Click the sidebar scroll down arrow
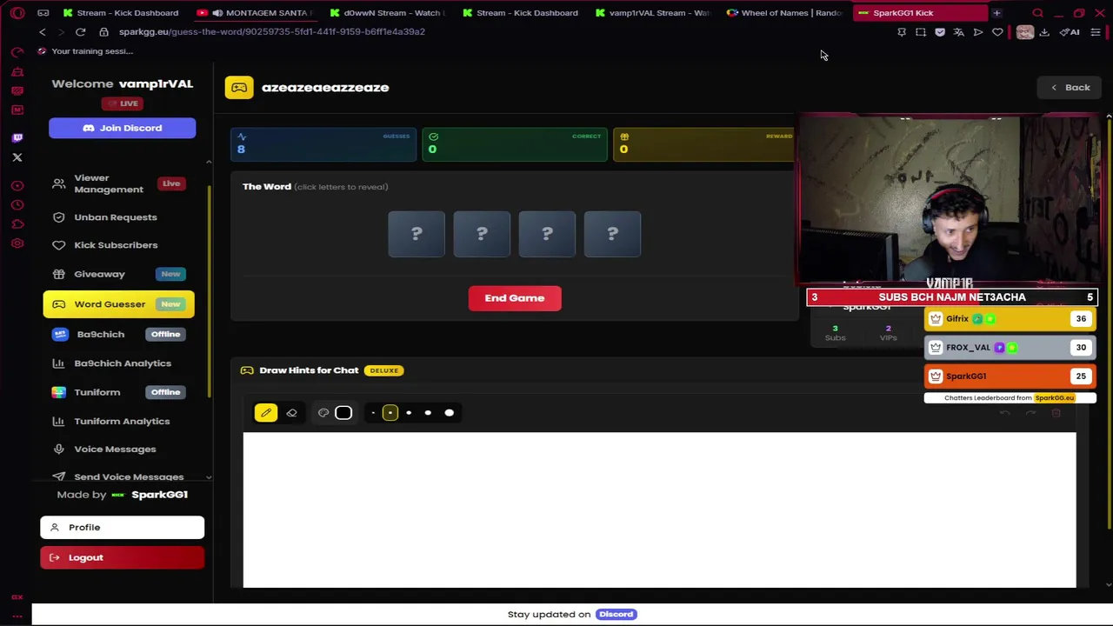Viewport: 1113px width, 626px height. coord(209,476)
